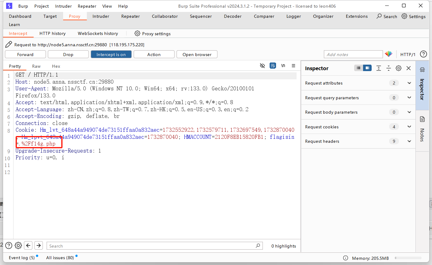Select the Raw view tab
Screen dimensions: 432x265
[36, 66]
